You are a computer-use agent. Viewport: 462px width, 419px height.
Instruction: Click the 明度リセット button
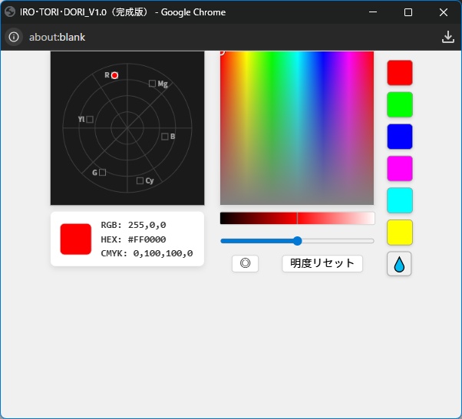(x=322, y=263)
